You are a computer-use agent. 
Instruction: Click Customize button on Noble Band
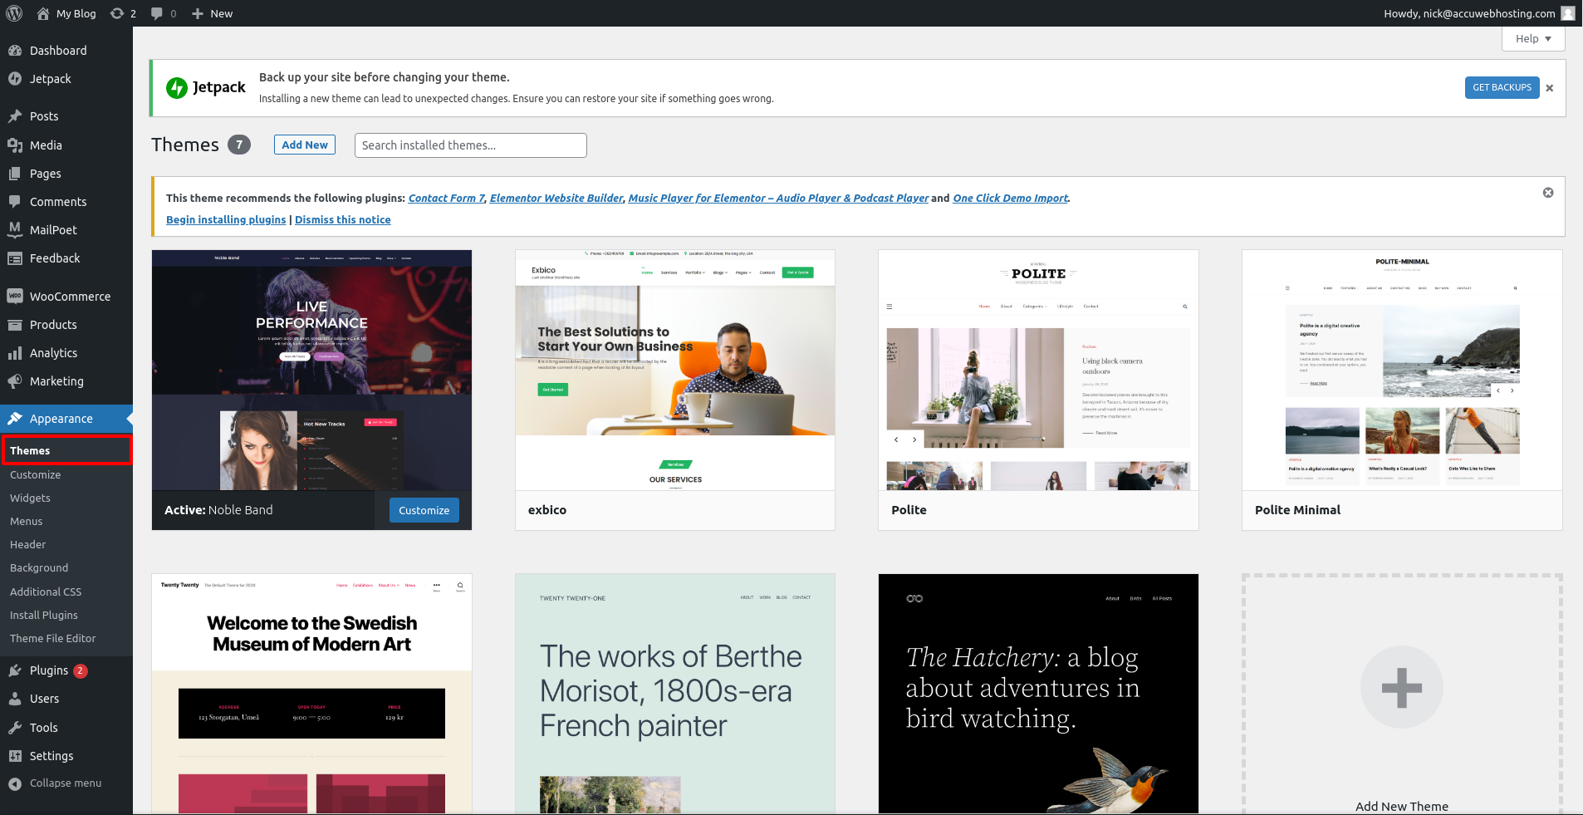424,510
